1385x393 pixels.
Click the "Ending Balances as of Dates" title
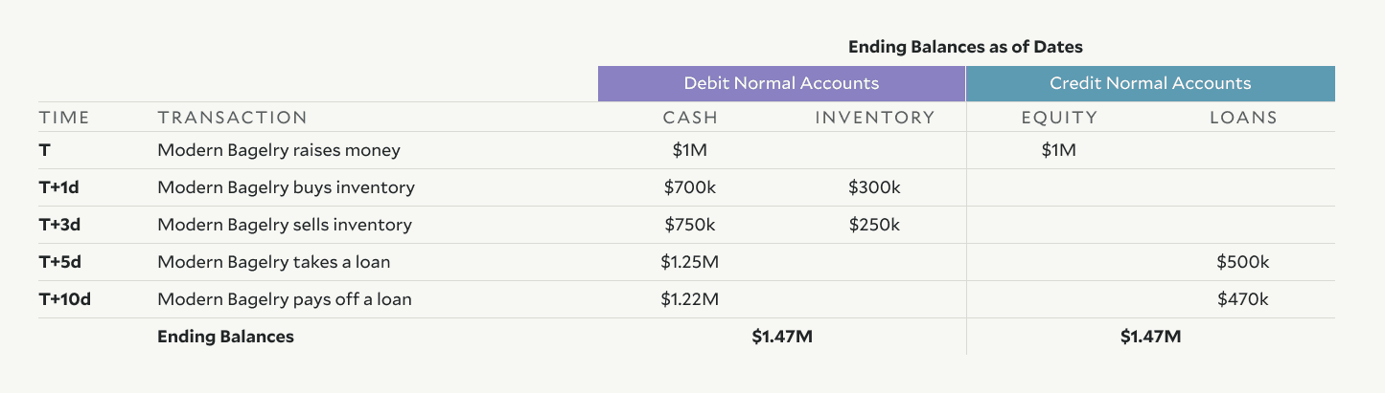966,46
